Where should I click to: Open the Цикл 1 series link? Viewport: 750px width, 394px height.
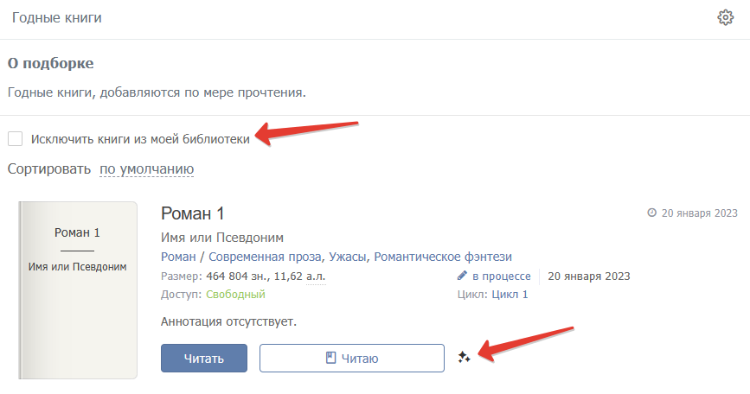pos(510,294)
